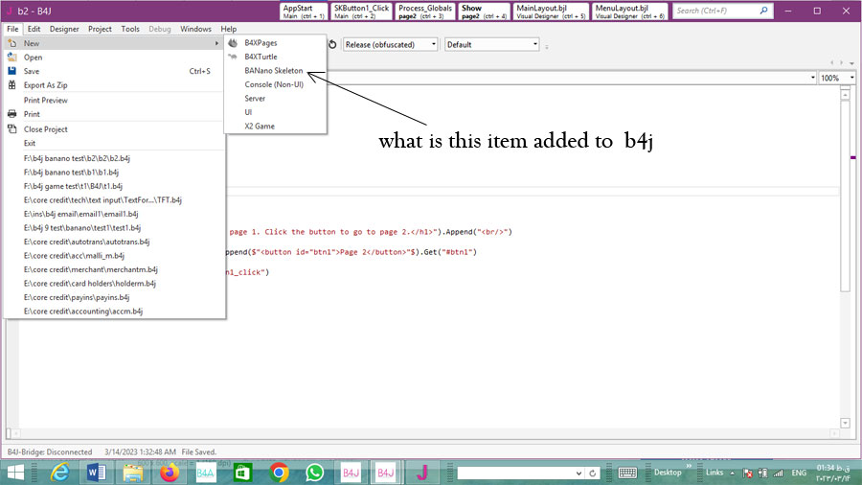Jump to Process_Globals page2 tab

pyautogui.click(x=425, y=11)
